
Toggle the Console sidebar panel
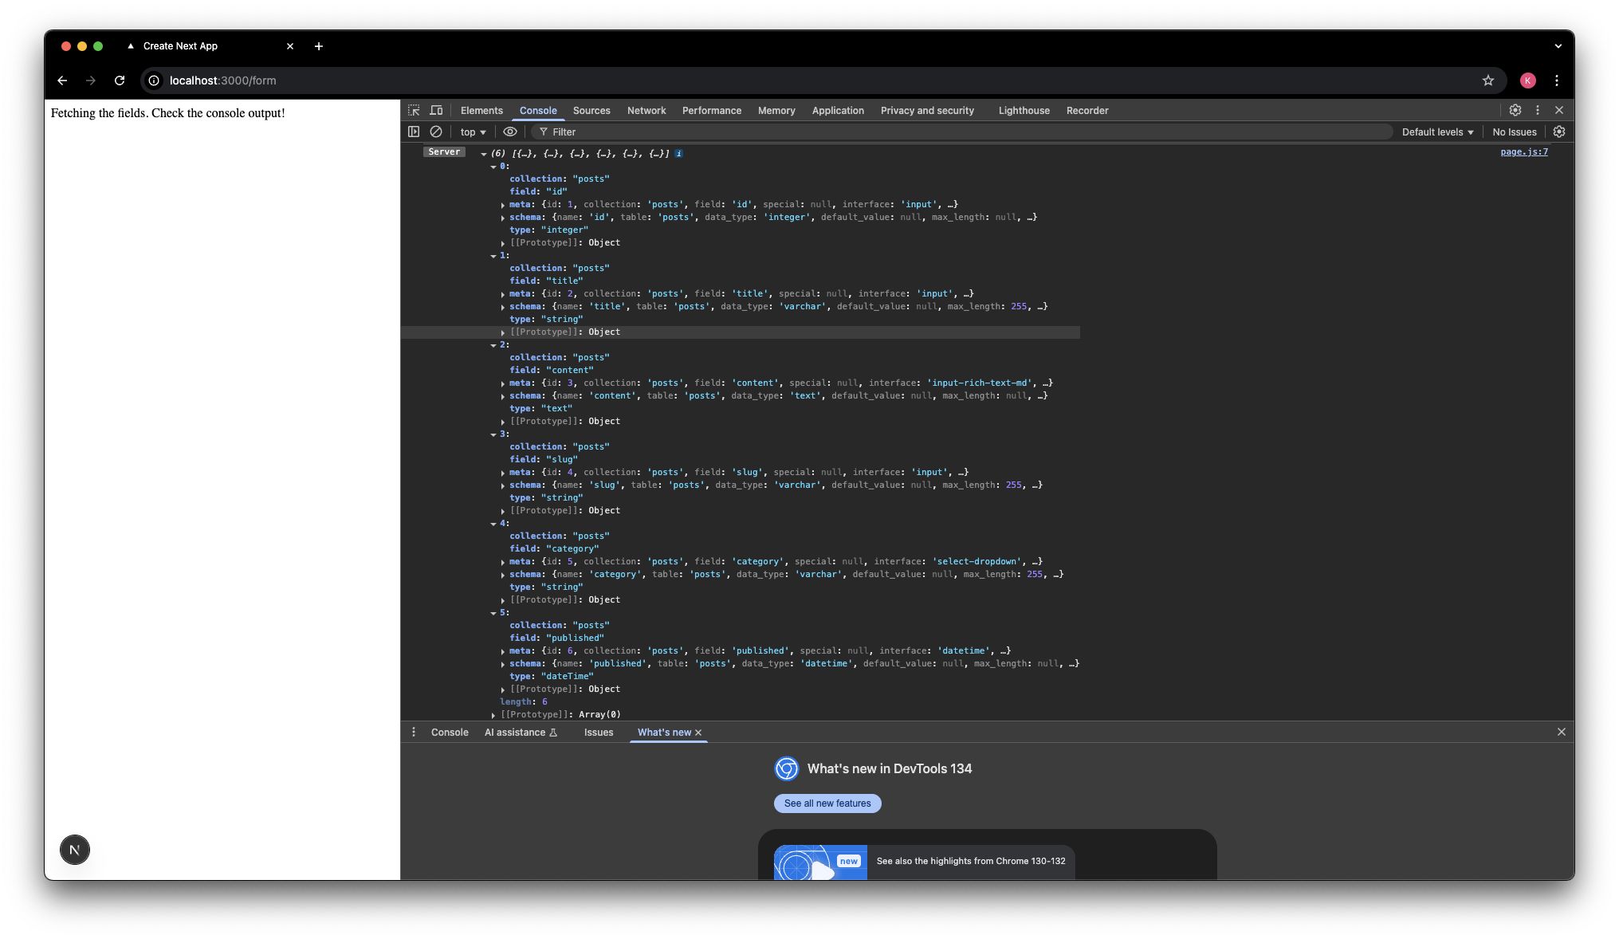tap(414, 132)
